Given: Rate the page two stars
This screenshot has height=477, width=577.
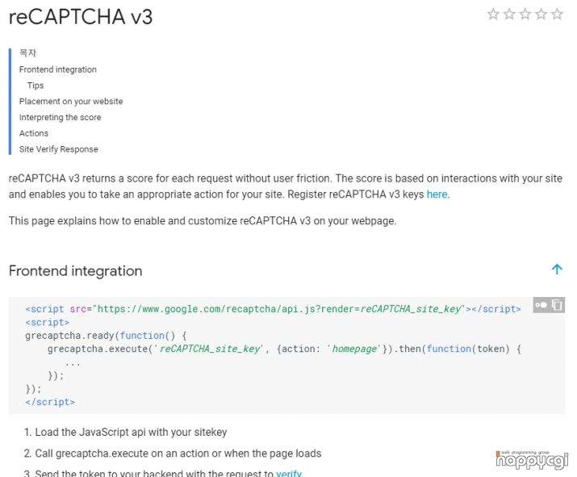Looking at the screenshot, I should [x=509, y=15].
